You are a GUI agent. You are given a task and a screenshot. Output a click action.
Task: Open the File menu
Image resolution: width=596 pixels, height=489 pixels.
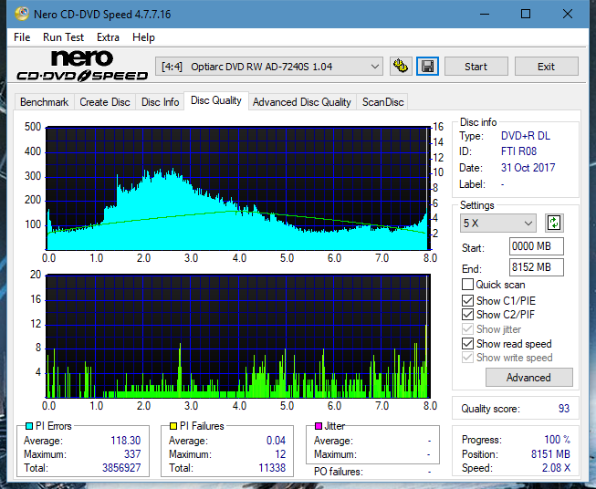coord(22,37)
